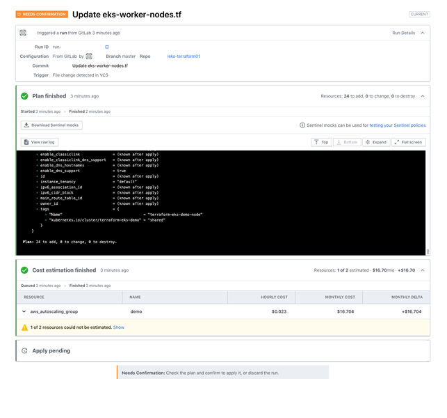Show resources that could not be estimated
This screenshot has width=447, height=418.
tap(119, 327)
